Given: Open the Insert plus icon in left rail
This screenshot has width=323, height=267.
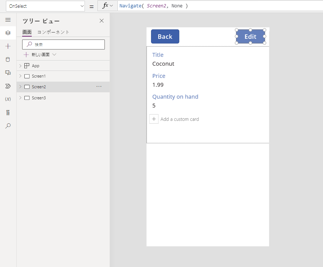Looking at the screenshot, I should 8,46.
